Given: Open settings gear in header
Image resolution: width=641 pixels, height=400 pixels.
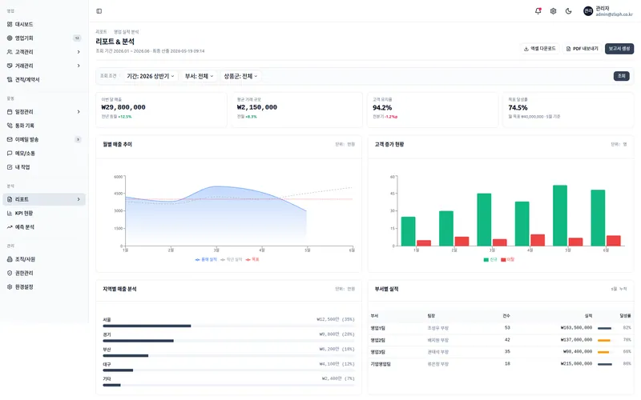Looking at the screenshot, I should (553, 11).
